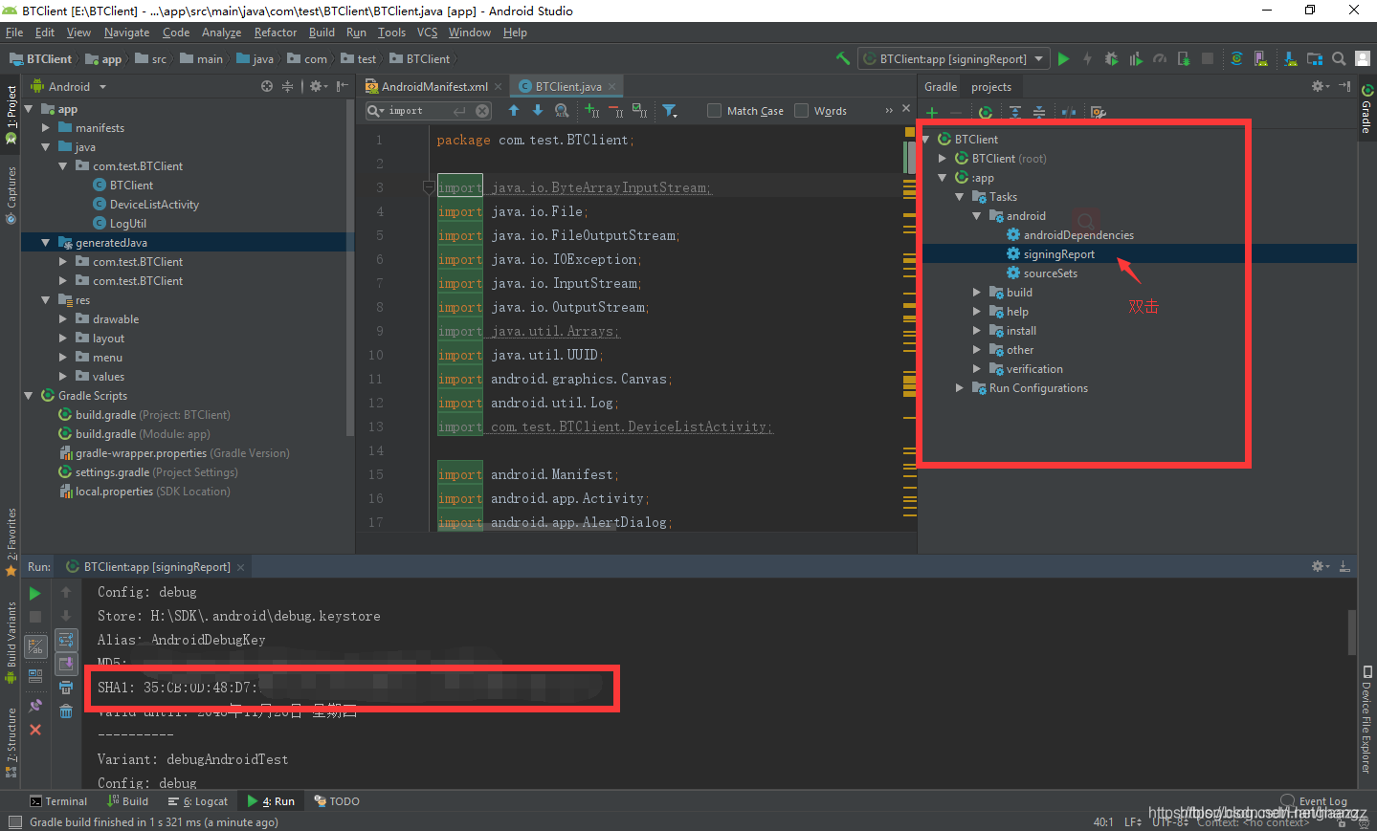Click the Make Project hammer icon
The image size is (1377, 831).
pyautogui.click(x=843, y=58)
